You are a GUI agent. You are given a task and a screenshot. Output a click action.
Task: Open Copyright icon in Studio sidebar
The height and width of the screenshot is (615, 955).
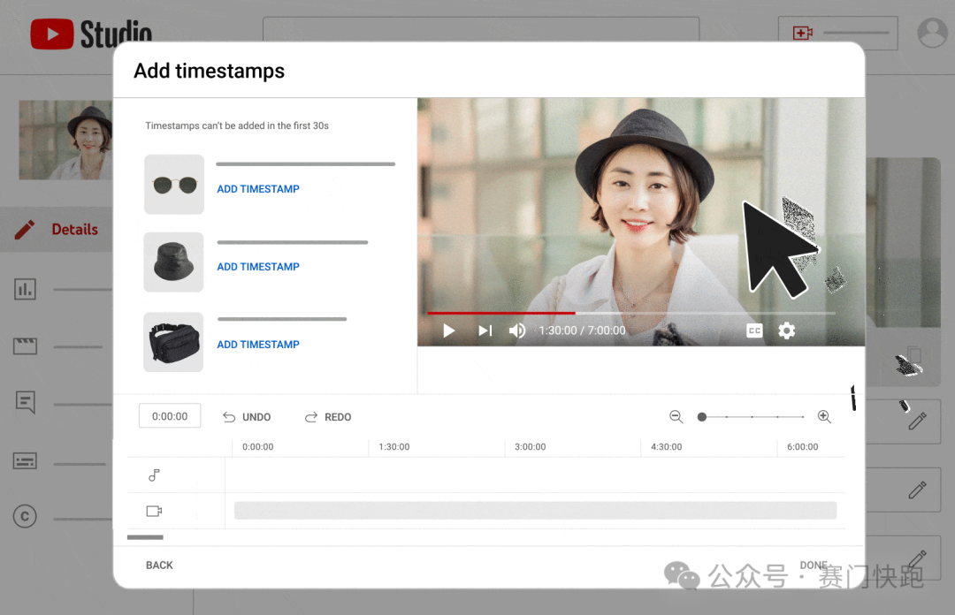click(25, 516)
